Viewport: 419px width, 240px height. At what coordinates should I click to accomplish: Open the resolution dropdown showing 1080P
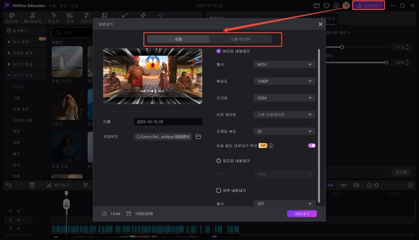point(284,81)
